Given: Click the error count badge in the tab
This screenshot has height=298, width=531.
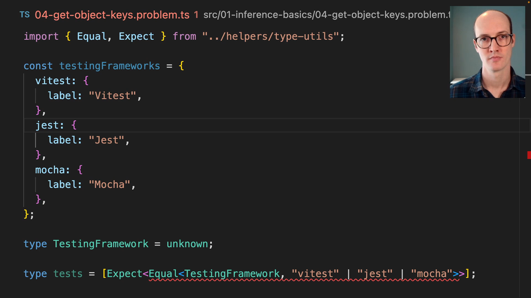Looking at the screenshot, I should pyautogui.click(x=196, y=15).
